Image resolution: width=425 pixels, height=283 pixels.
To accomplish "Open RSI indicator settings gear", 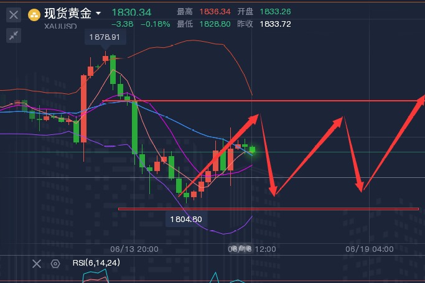I will 55,263.
